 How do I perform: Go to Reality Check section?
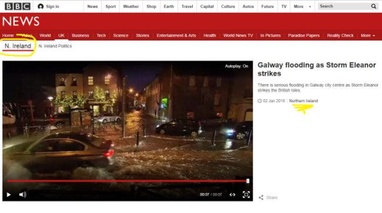[x=340, y=35]
